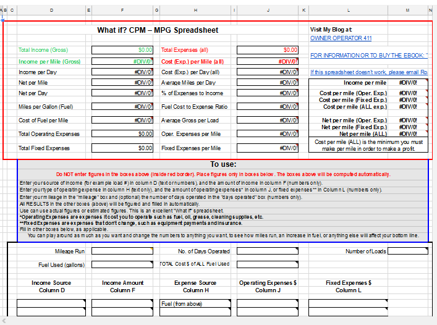Image resolution: width=437 pixels, height=325 pixels.
Task: Click the 'Operating Expenses $ Column J' heading
Action: [268, 286]
